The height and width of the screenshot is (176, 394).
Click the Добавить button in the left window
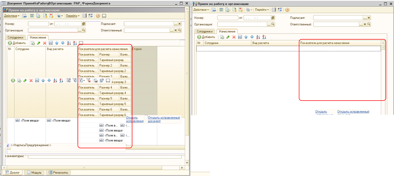point(17,43)
